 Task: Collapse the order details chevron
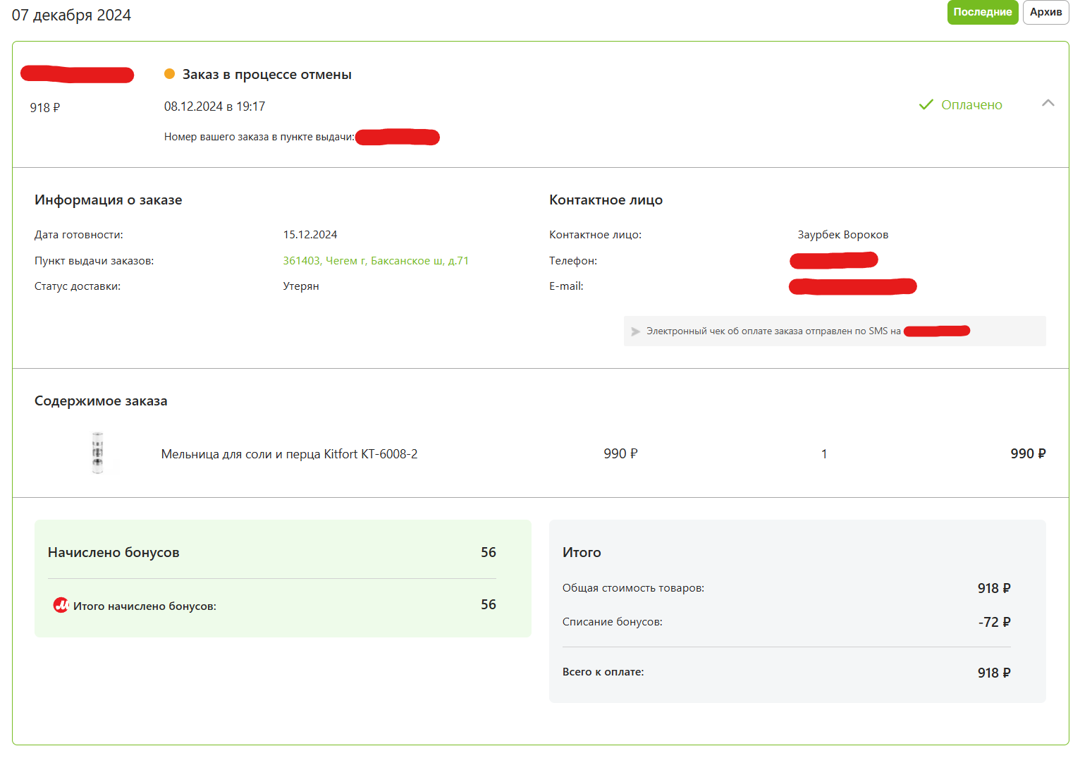tap(1048, 103)
